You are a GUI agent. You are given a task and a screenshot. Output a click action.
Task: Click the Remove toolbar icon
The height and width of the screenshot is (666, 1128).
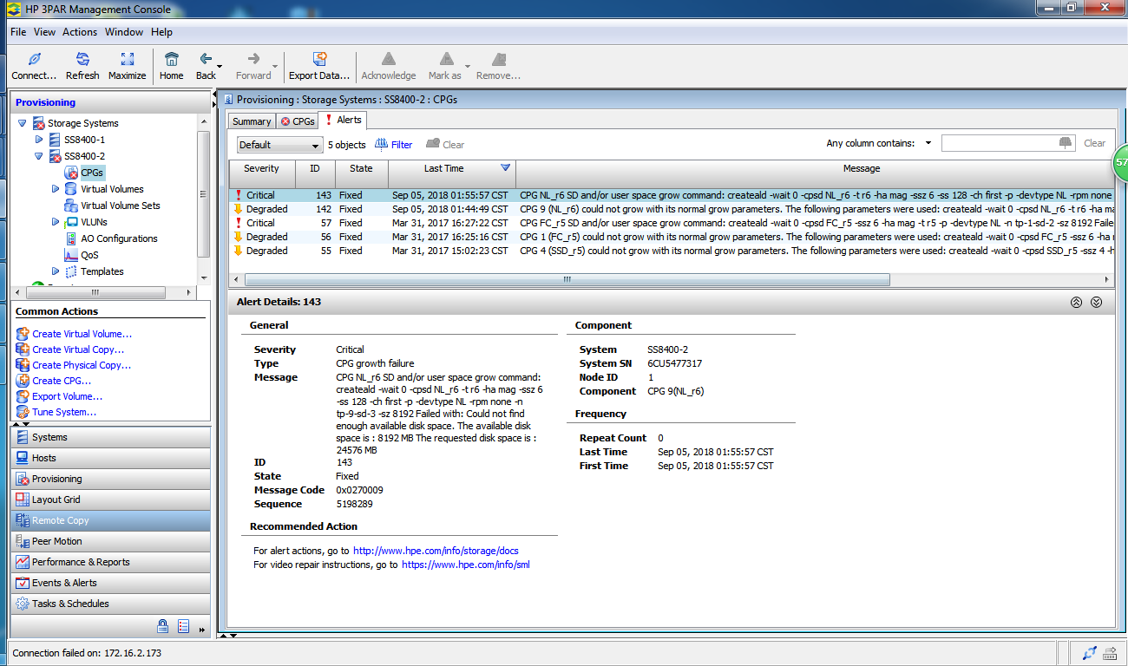(499, 66)
